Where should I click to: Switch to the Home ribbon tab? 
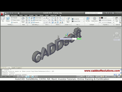click(7, 15)
